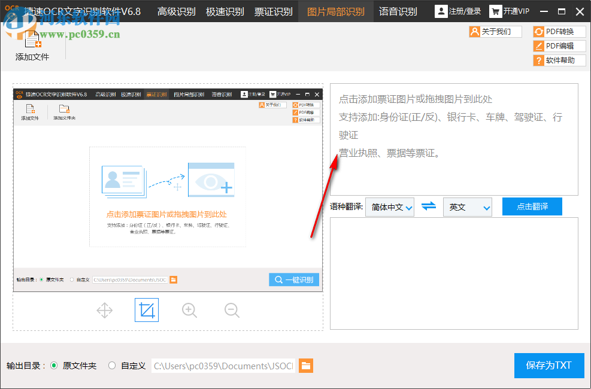Viewport: 591px width, 389px height.
Task: Open 软件帮助 software help
Action: click(559, 60)
